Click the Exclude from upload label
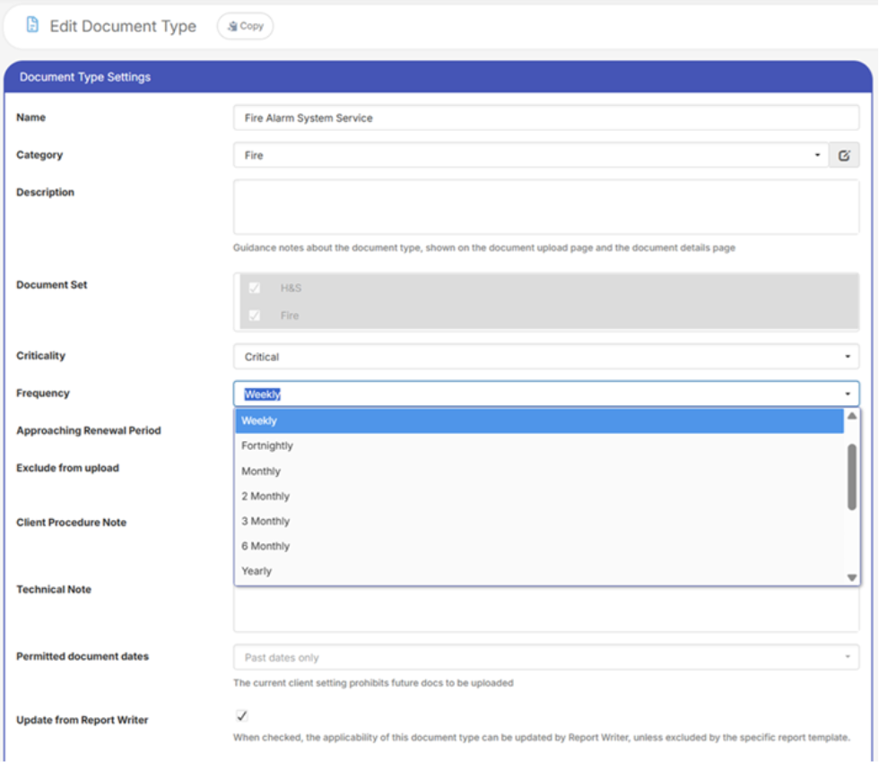This screenshot has width=879, height=762. click(x=68, y=468)
